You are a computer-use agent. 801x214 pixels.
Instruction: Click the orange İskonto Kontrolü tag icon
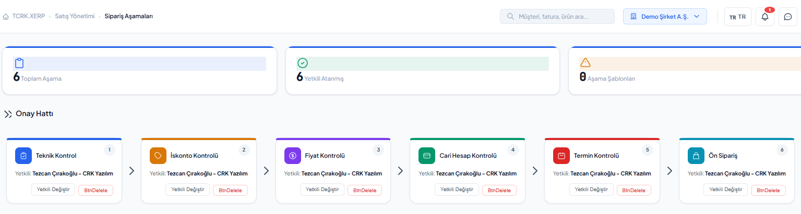(158, 156)
